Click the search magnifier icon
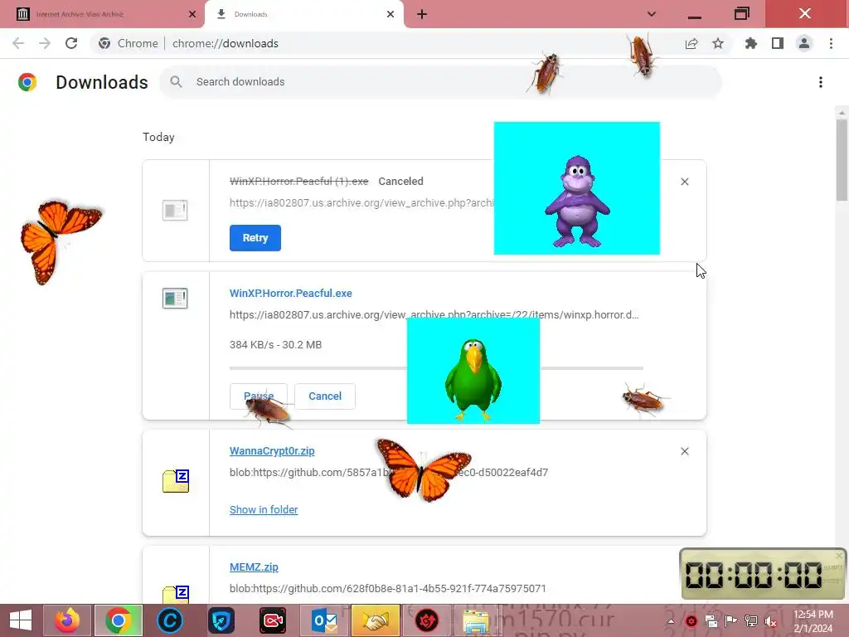The image size is (849, 637). pos(176,82)
